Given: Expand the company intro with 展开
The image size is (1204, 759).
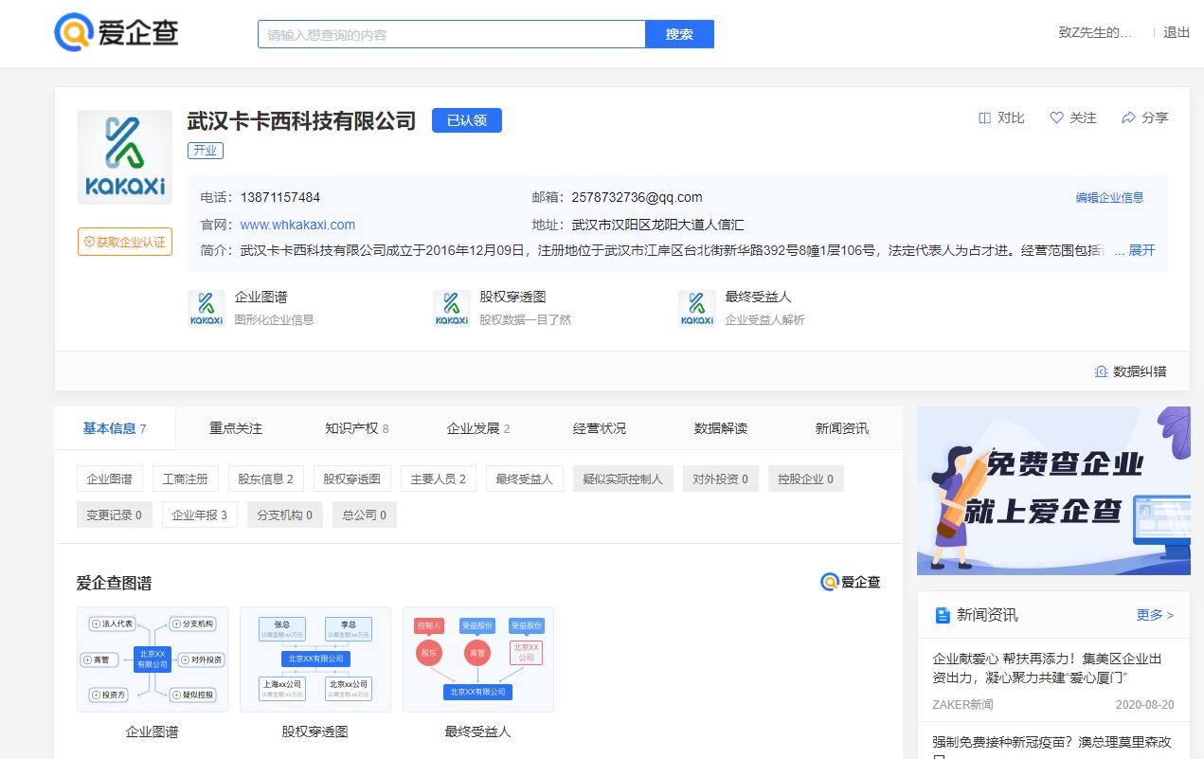Looking at the screenshot, I should coord(1141,250).
